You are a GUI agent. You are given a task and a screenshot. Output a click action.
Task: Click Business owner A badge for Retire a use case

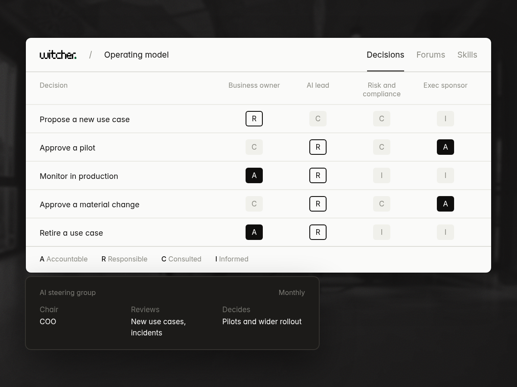click(x=254, y=232)
